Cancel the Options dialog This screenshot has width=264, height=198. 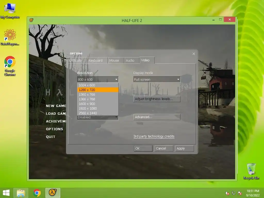pyautogui.click(x=164, y=148)
